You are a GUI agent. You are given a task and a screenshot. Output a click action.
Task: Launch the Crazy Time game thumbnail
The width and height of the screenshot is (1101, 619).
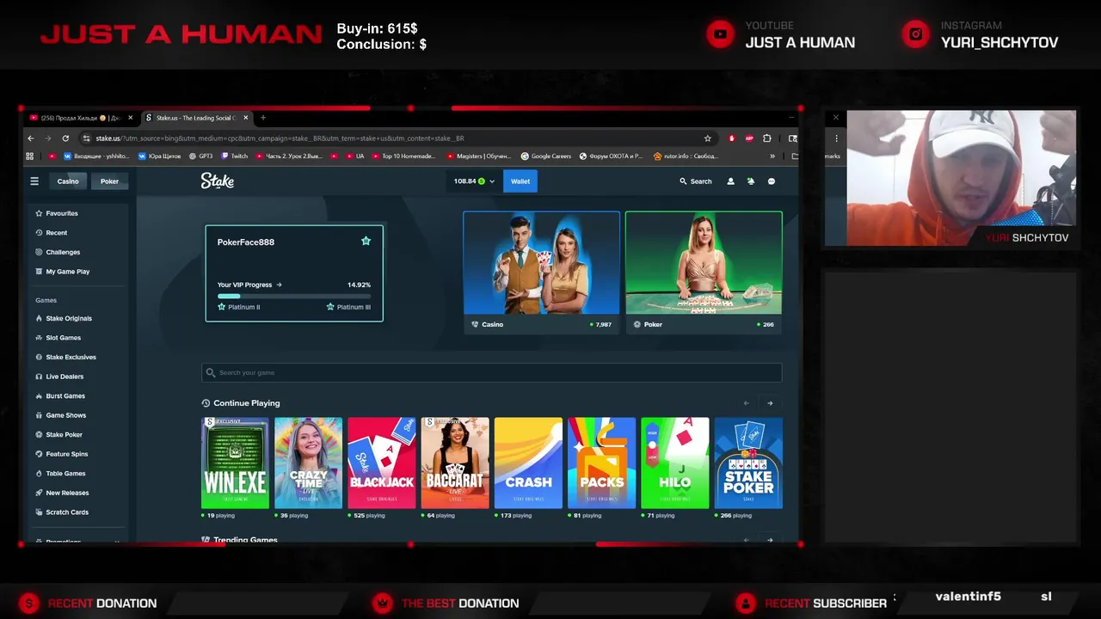pos(308,463)
